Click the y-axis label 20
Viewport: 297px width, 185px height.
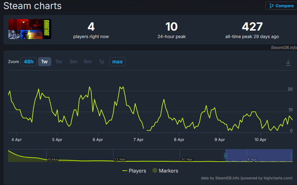[290, 89]
